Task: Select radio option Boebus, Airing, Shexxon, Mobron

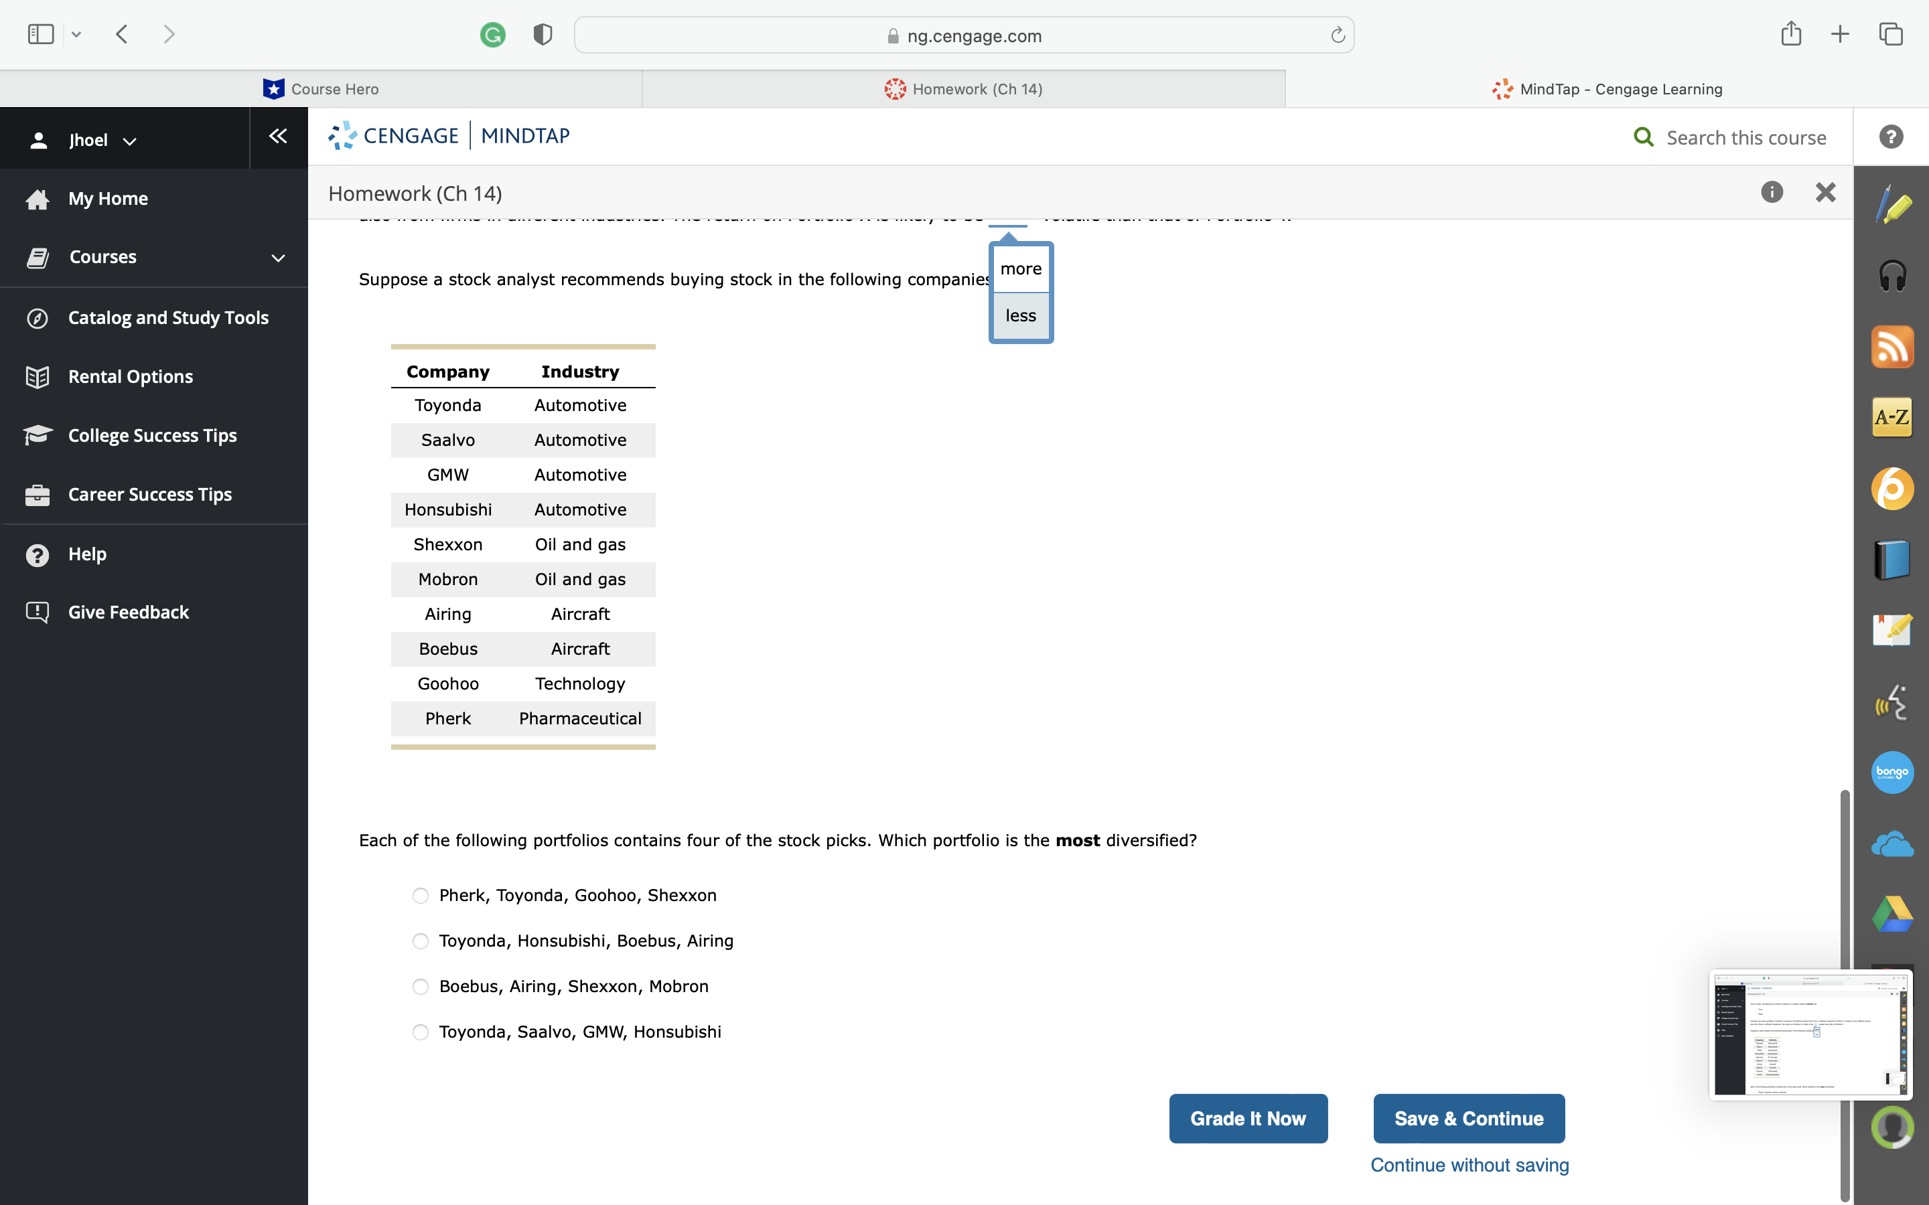Action: [x=420, y=986]
